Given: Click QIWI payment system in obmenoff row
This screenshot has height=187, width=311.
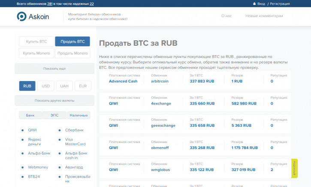Looking at the screenshot, I should [113, 148].
